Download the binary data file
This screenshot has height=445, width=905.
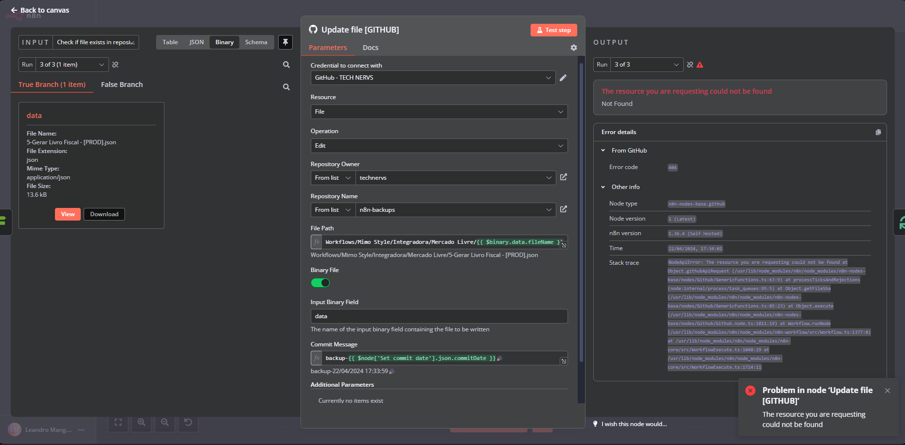tap(104, 214)
